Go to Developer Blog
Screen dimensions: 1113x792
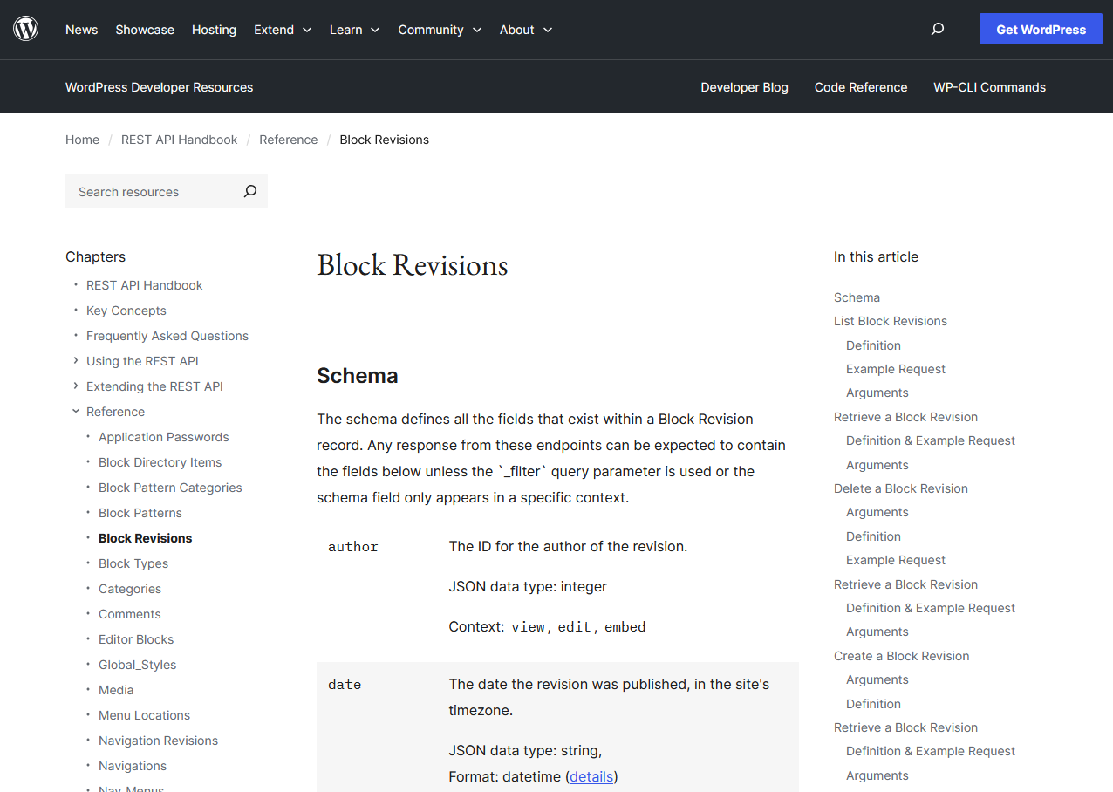coord(744,87)
